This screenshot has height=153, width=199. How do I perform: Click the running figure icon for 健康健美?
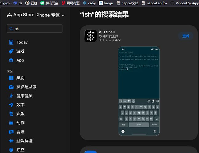(x=11, y=96)
